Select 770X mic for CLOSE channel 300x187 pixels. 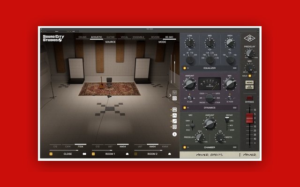(80, 146)
